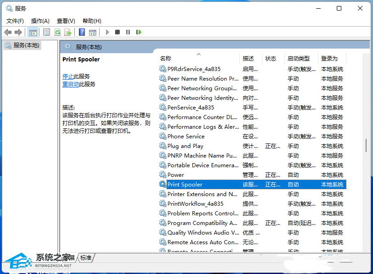Click the Start Service play icon
Image resolution: width=373 pixels, height=274 pixels.
107,32
